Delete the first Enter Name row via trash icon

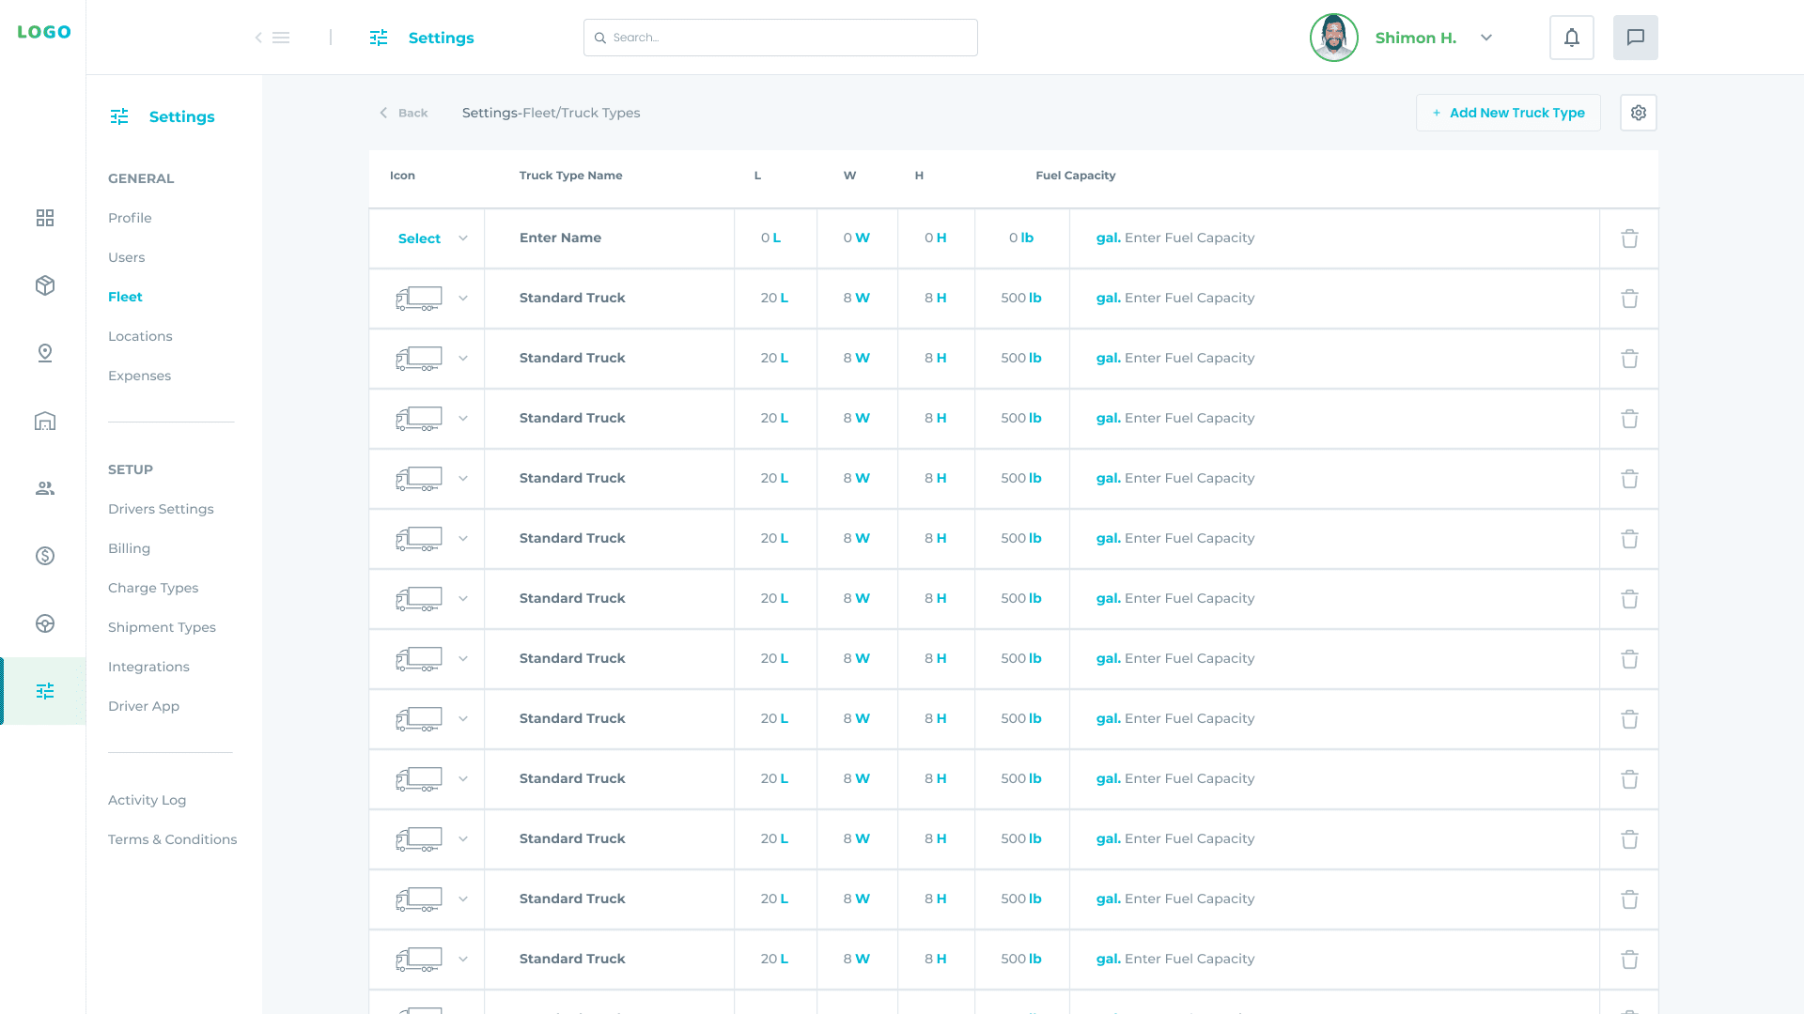(x=1629, y=238)
